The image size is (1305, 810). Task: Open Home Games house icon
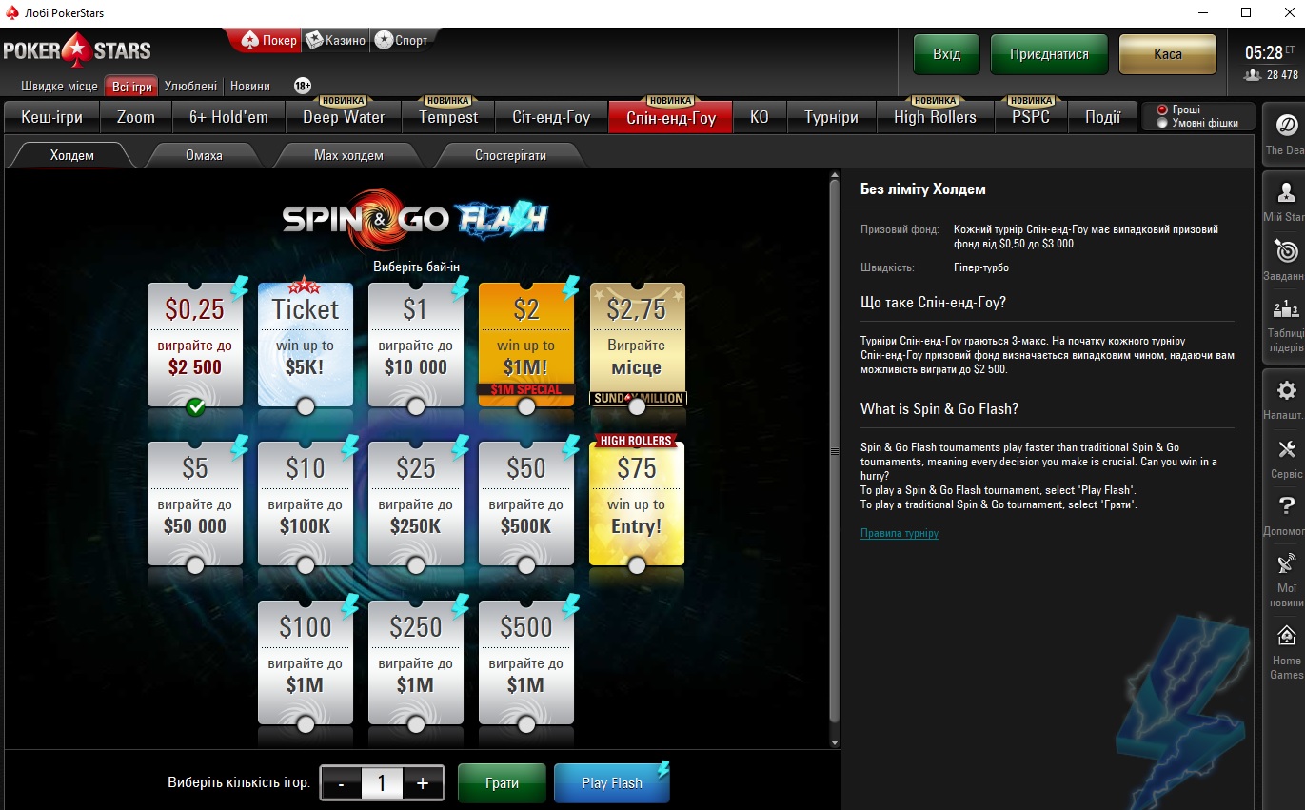click(1286, 636)
